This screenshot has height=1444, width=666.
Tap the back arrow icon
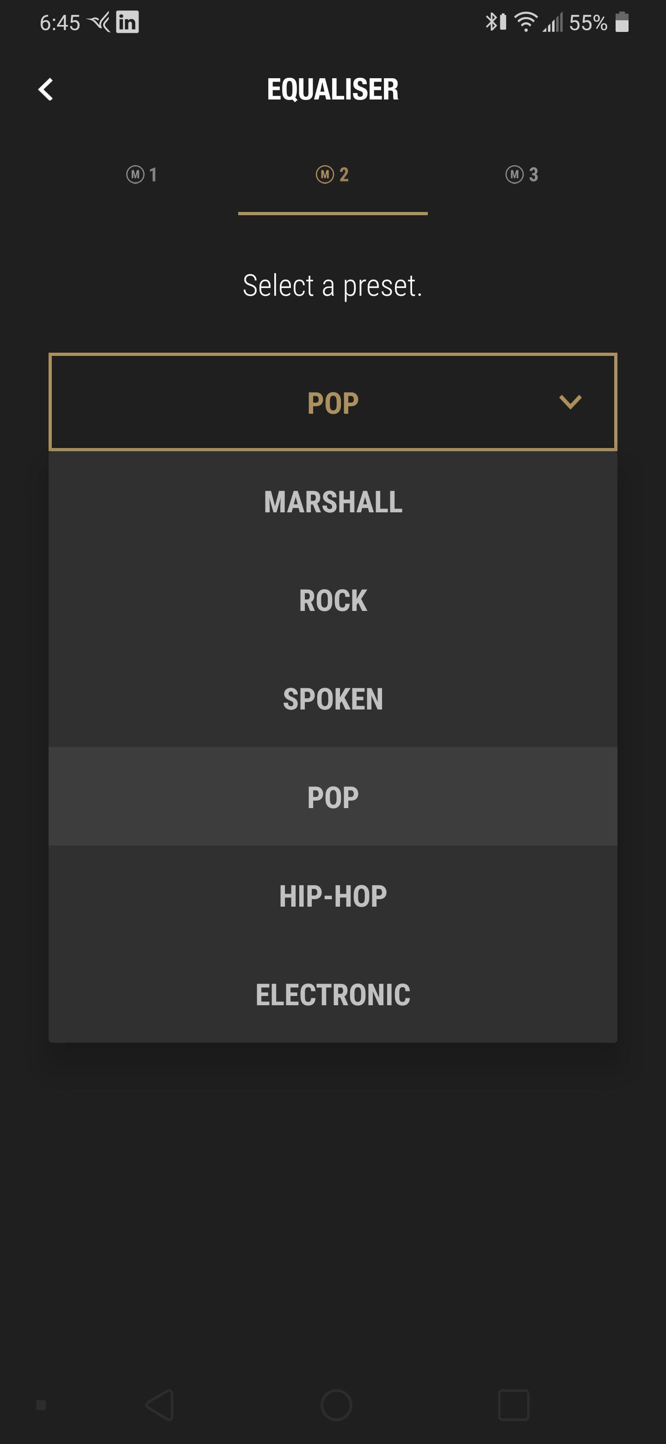point(45,89)
